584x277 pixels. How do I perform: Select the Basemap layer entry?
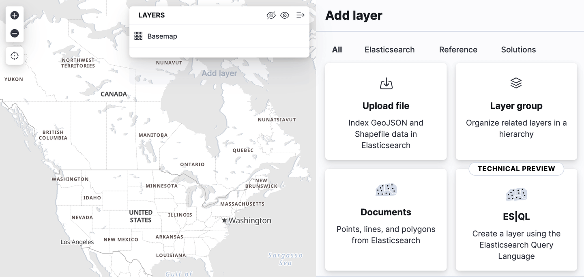162,36
